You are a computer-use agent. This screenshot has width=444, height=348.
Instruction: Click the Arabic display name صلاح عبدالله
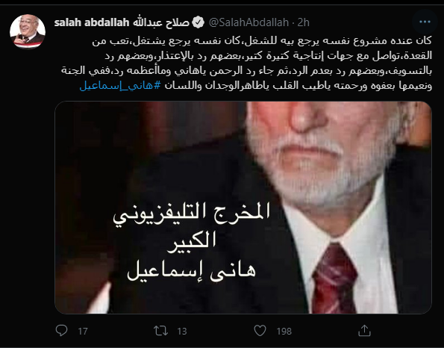[x=161, y=22]
